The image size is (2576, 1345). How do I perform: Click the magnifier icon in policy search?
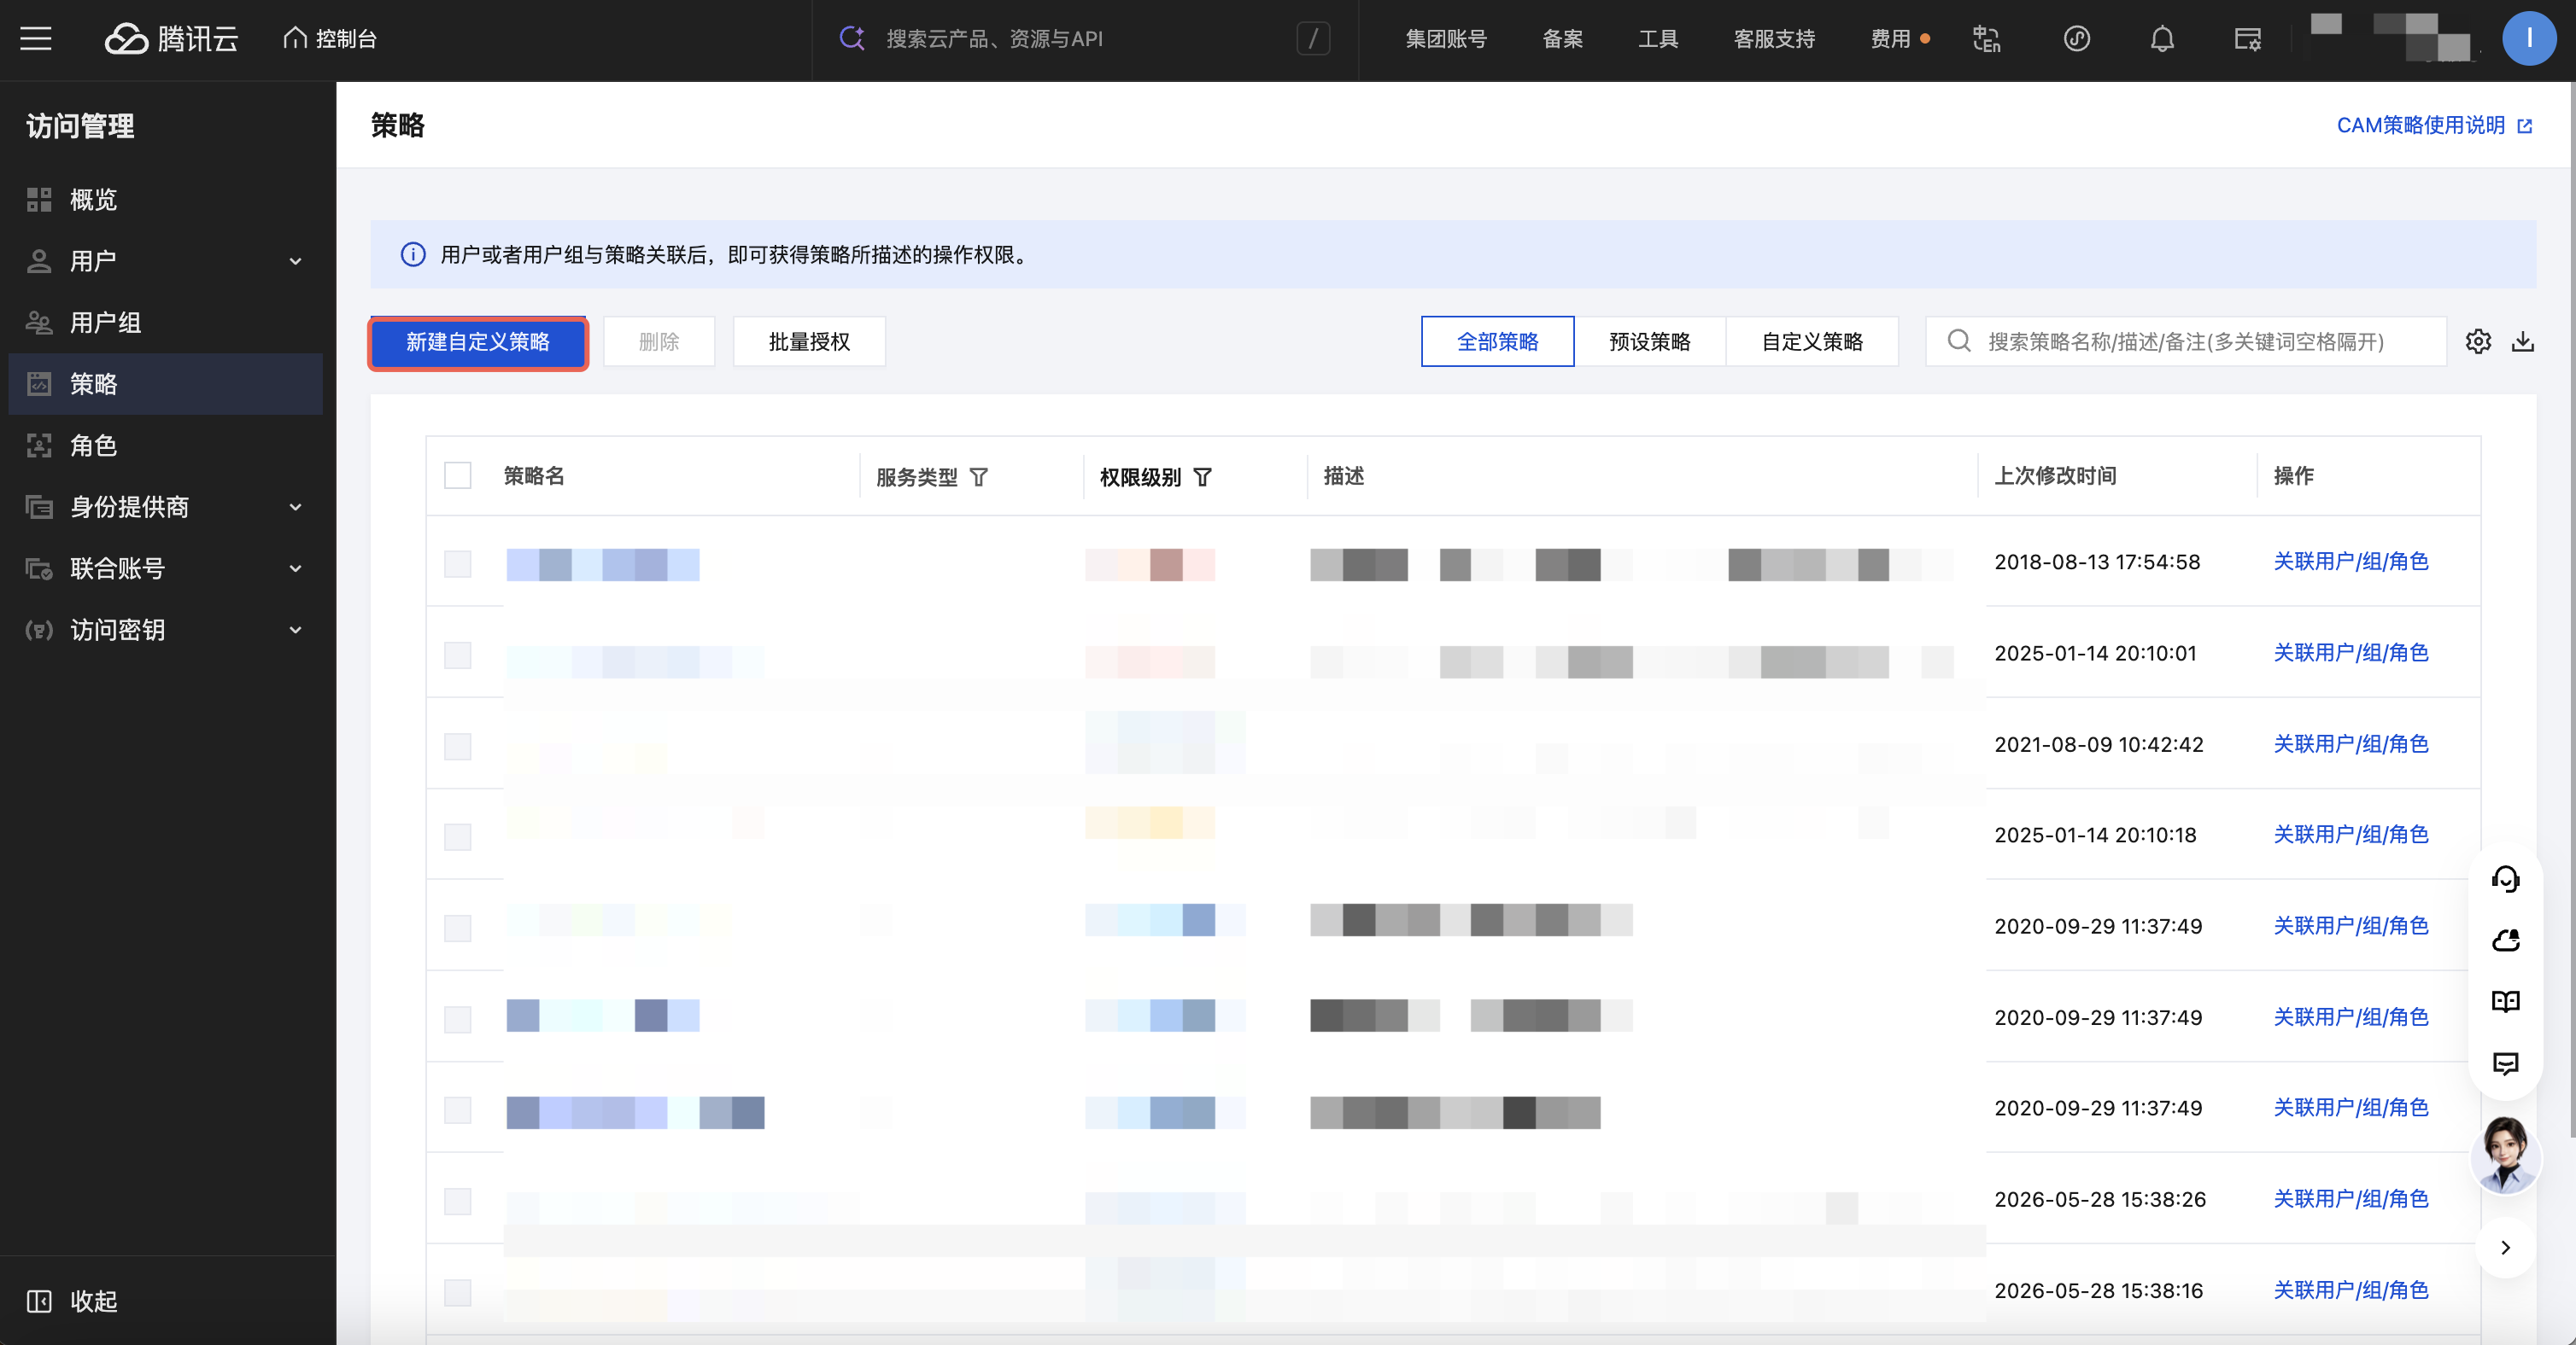(x=1958, y=341)
